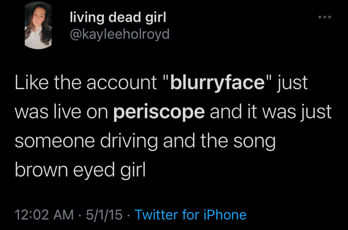Open the "Twitter for iPhone" source link
Viewport: 348px width, 230px height.
pos(191,214)
